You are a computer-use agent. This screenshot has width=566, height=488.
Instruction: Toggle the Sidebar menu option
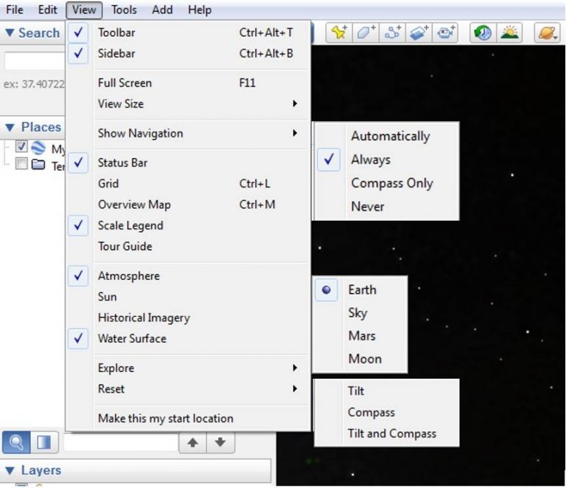[x=188, y=53]
